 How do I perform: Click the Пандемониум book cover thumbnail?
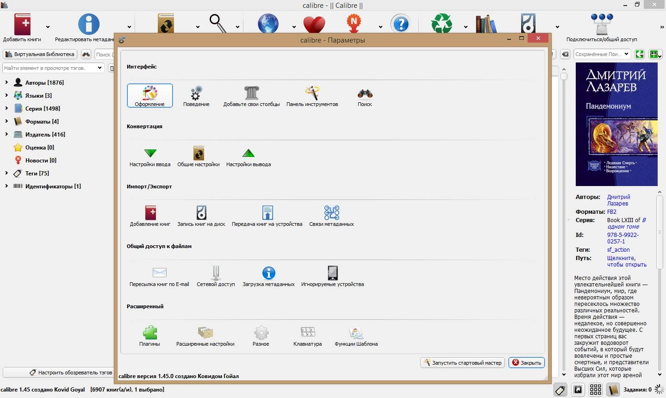tap(616, 124)
